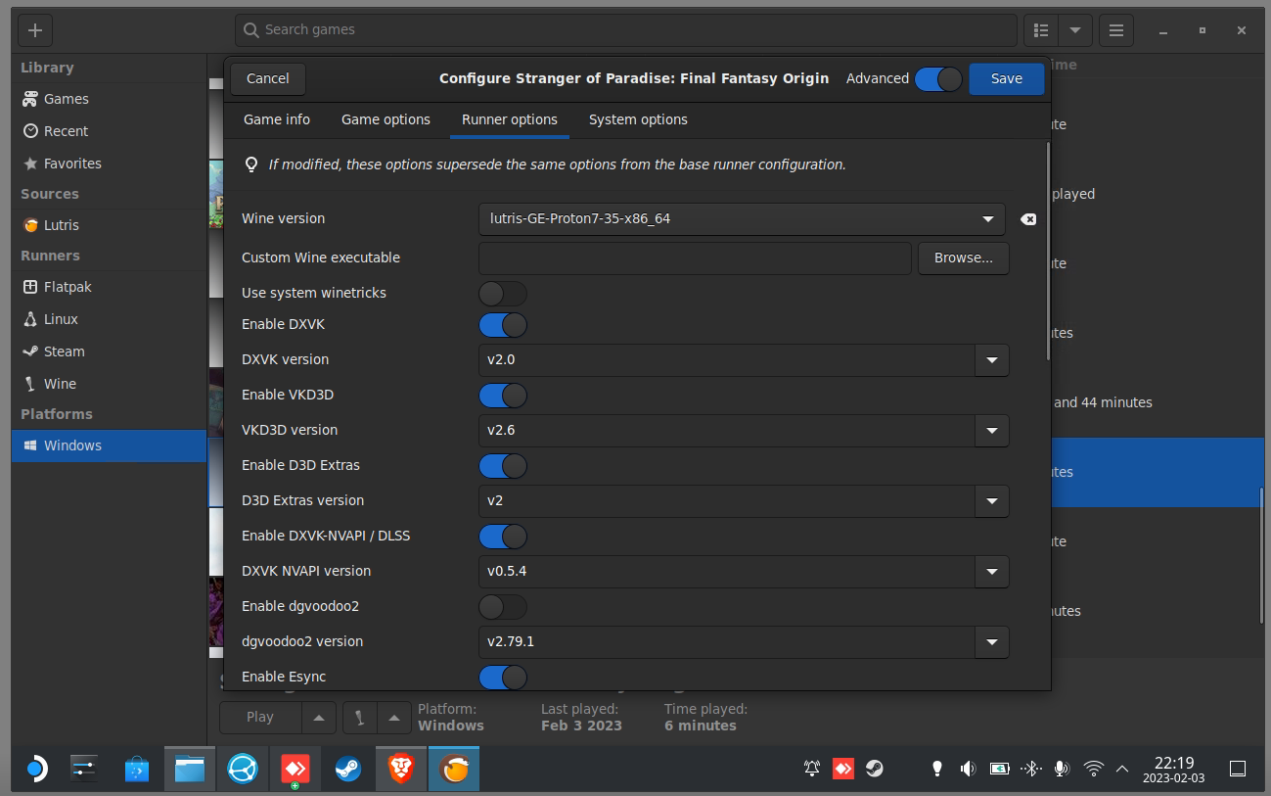Viewport: 1271px width, 796px height.
Task: Open the Wi-Fi network tray icon
Action: point(1094,770)
